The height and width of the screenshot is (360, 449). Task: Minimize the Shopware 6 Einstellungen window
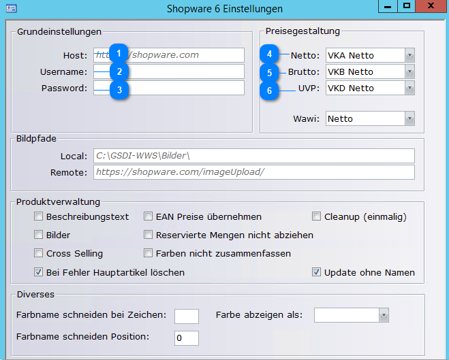388,6
